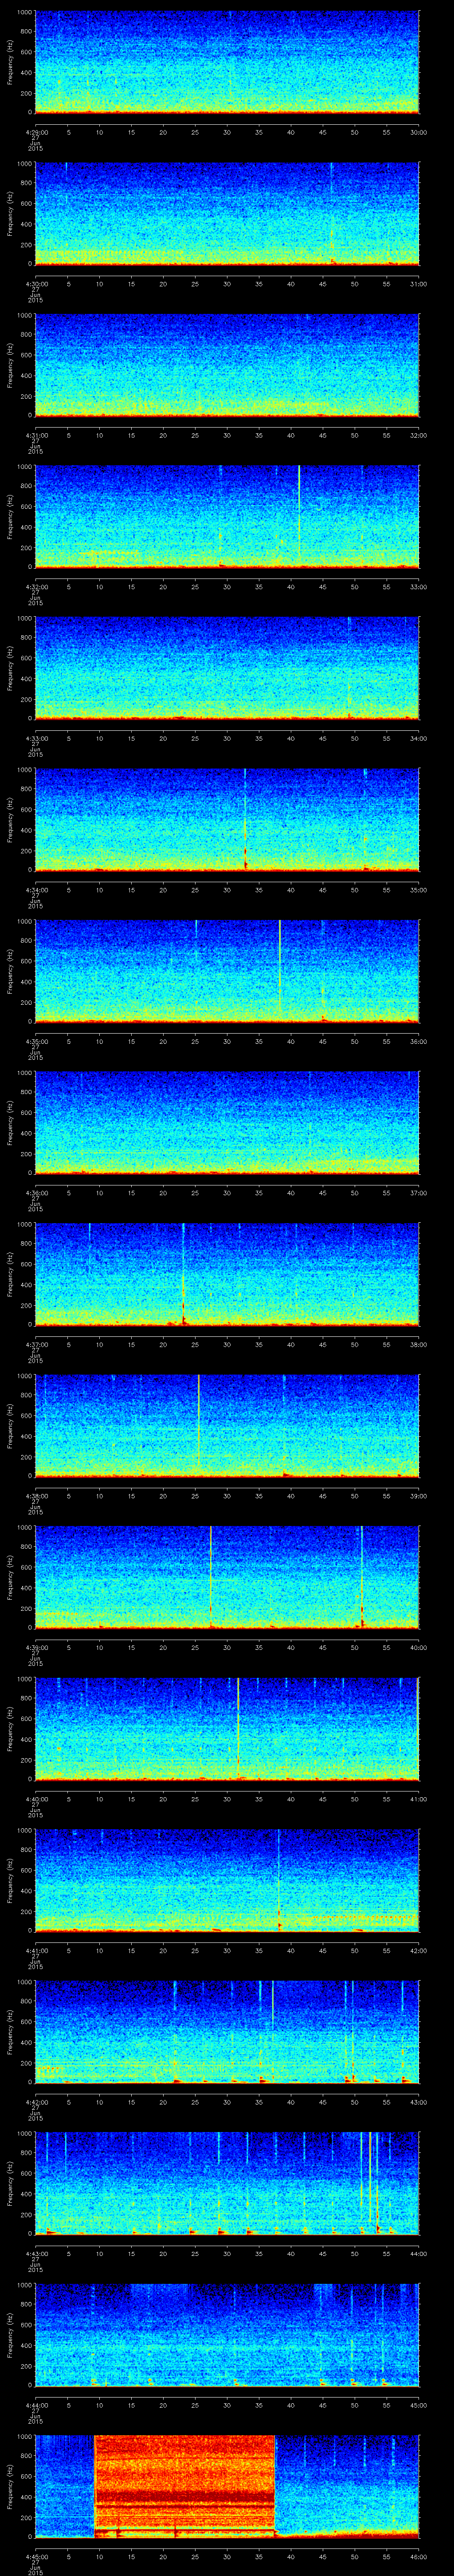454x2576 pixels.
Task: Click the 50-second tick on the 4:41:00 panel axis
Action: coord(354,1949)
